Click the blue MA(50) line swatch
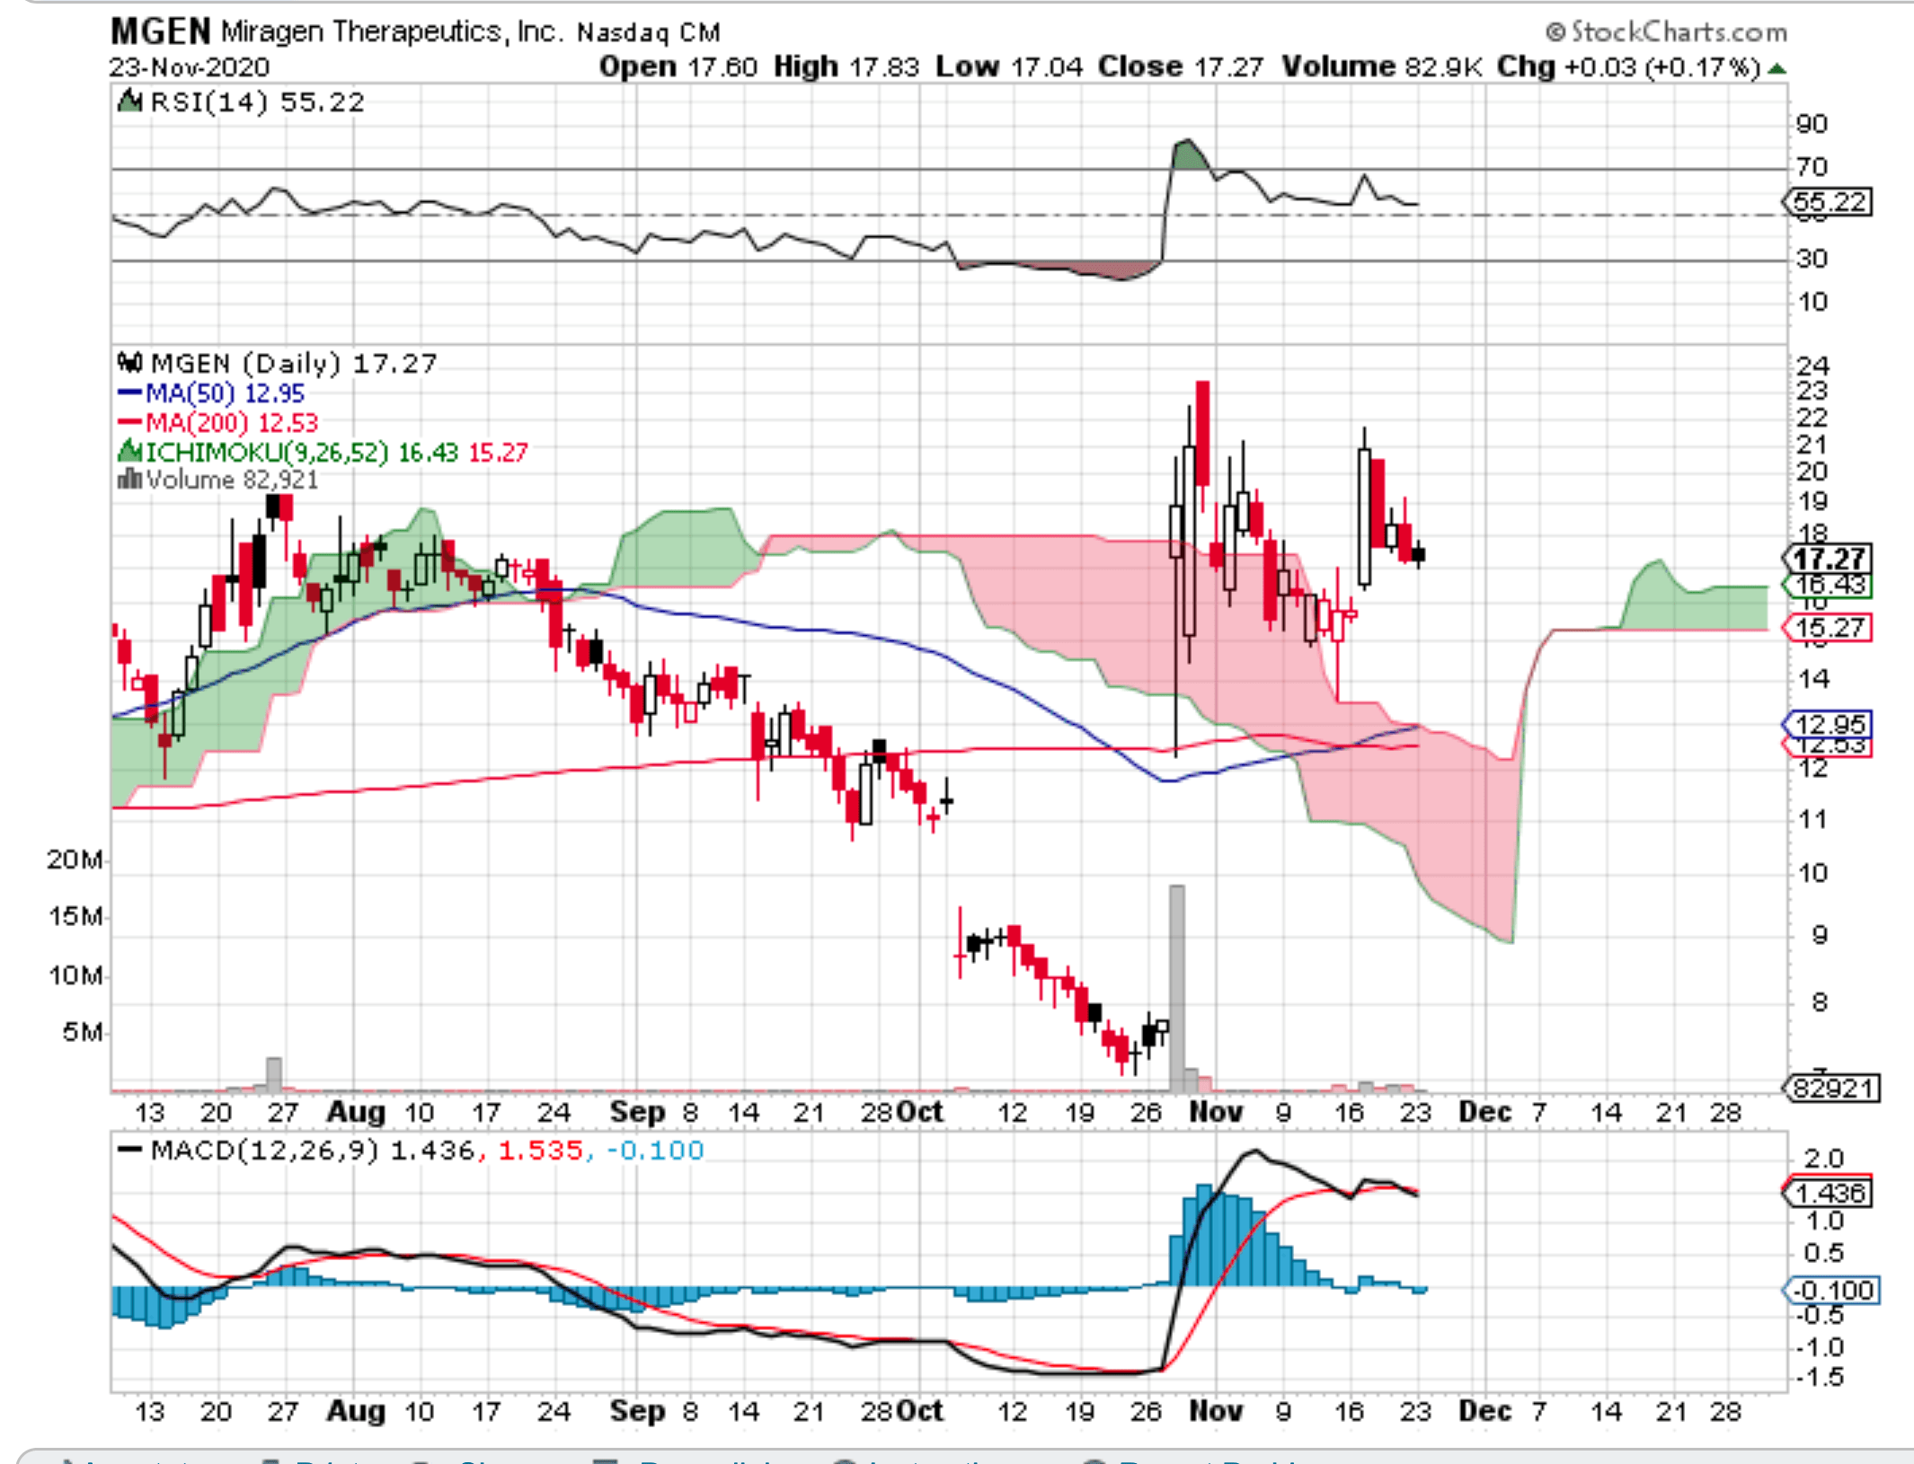The height and width of the screenshot is (1464, 1914). (x=130, y=393)
